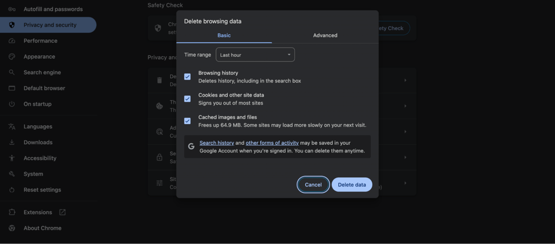Click the external link icon after Extensions
Viewport: 555px width, 244px height.
(62, 212)
